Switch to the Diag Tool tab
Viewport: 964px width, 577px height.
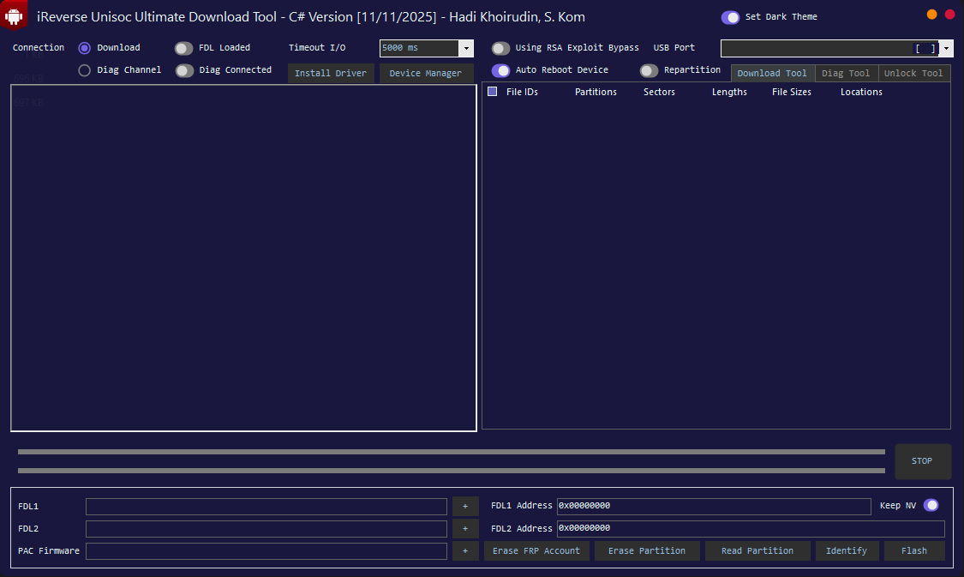click(x=846, y=73)
